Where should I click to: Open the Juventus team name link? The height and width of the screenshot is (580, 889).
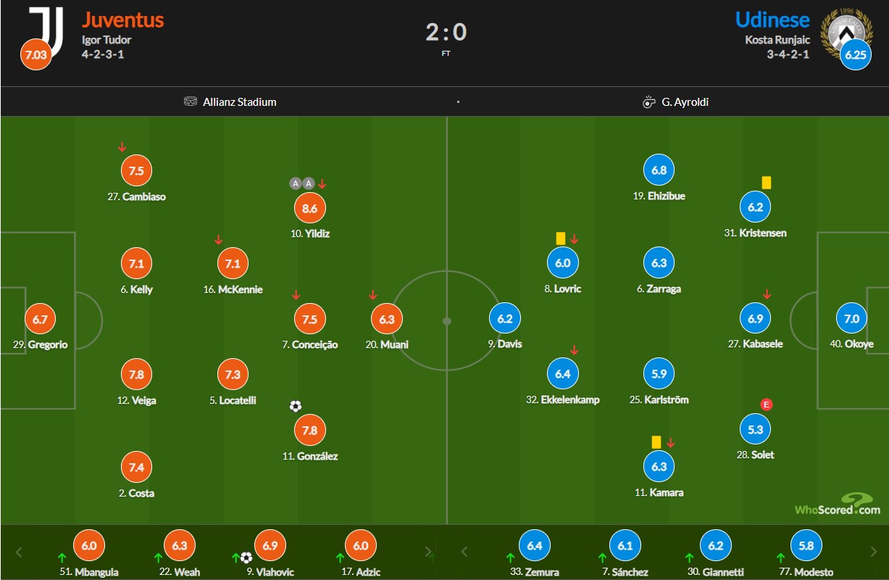122,19
